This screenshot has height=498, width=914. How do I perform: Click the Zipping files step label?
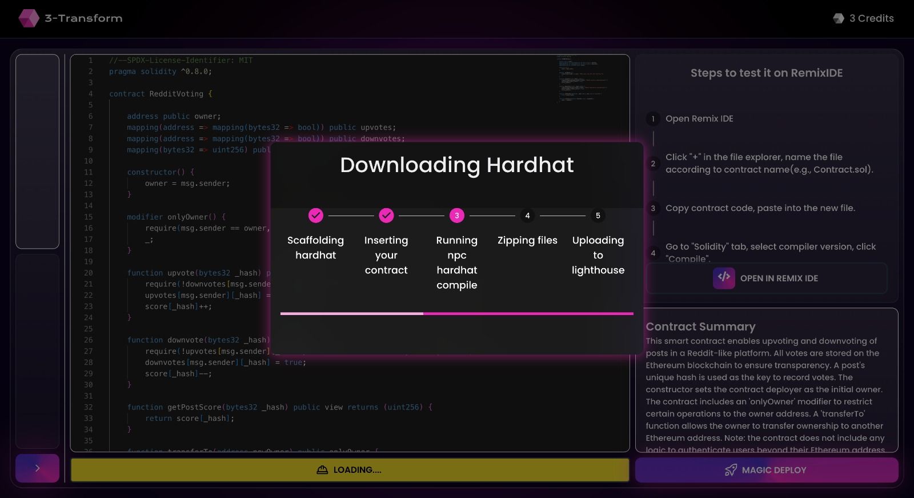pos(527,240)
